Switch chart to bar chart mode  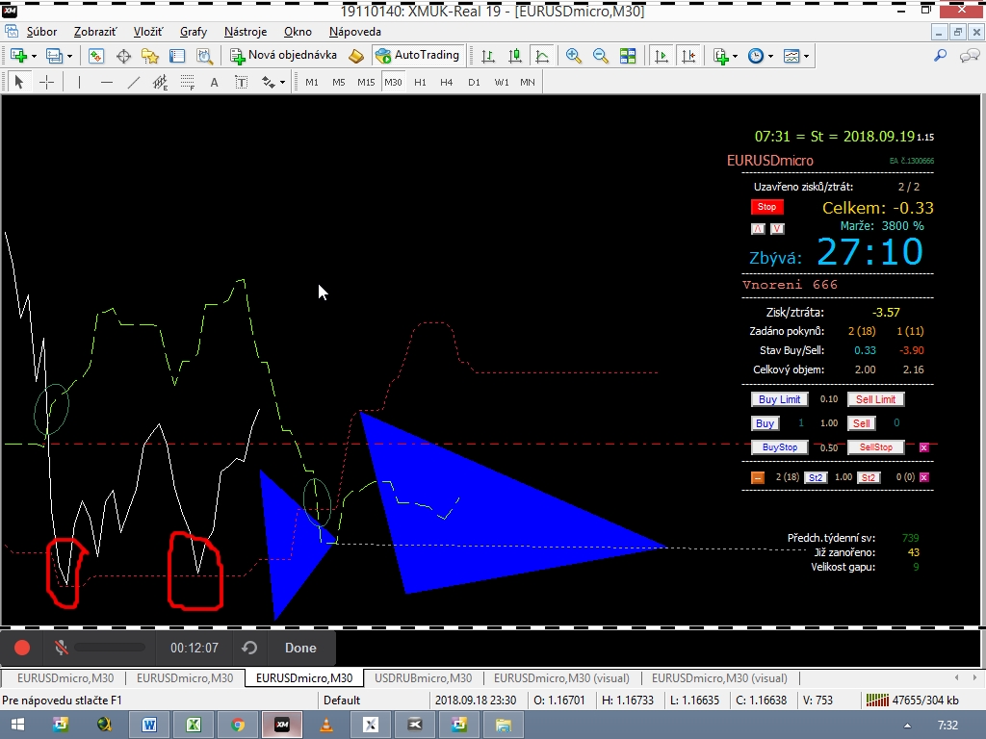[x=487, y=56]
